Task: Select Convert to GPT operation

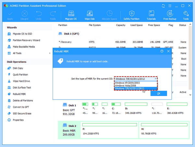Action: (21, 107)
